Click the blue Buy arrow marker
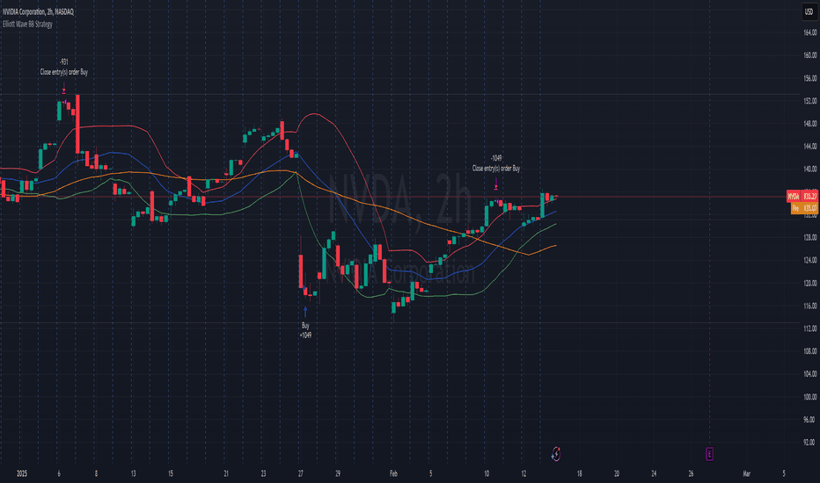Screen dimensions: 820x483 pyautogui.click(x=305, y=313)
